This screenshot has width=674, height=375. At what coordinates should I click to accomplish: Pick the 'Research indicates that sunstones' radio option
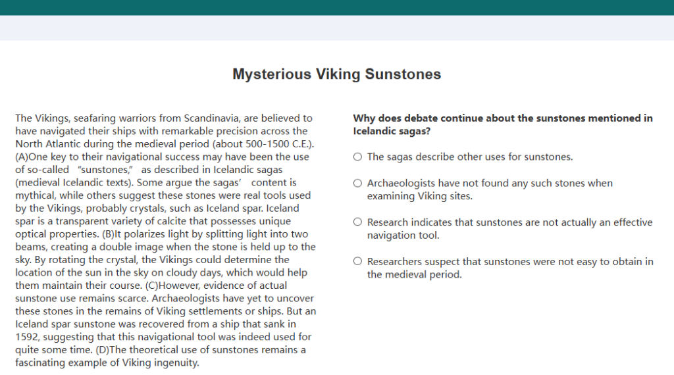tap(357, 222)
